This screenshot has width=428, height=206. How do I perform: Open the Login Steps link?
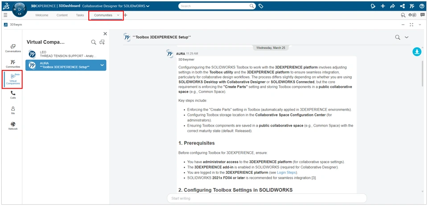point(286,173)
